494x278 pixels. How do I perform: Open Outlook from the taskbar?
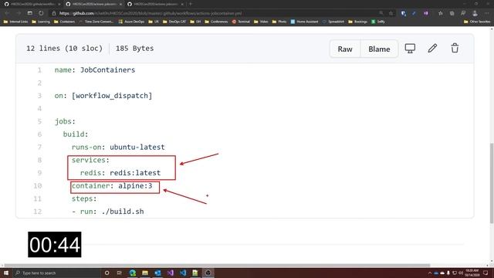[x=157, y=273]
